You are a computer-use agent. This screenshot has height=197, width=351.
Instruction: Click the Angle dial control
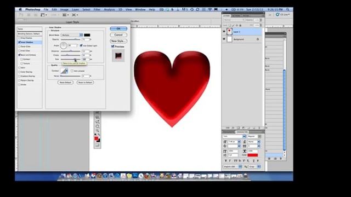pyautogui.click(x=64, y=45)
